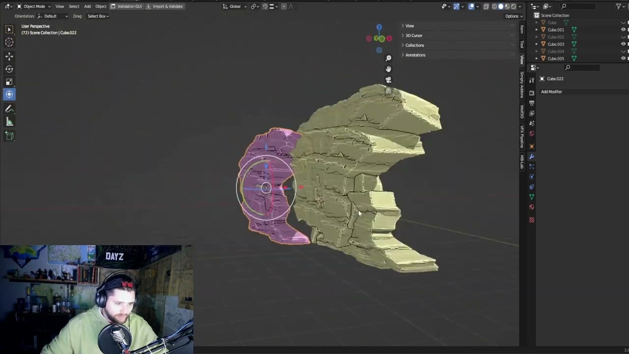
Task: Open the View Layer properties tab
Action: (532, 114)
